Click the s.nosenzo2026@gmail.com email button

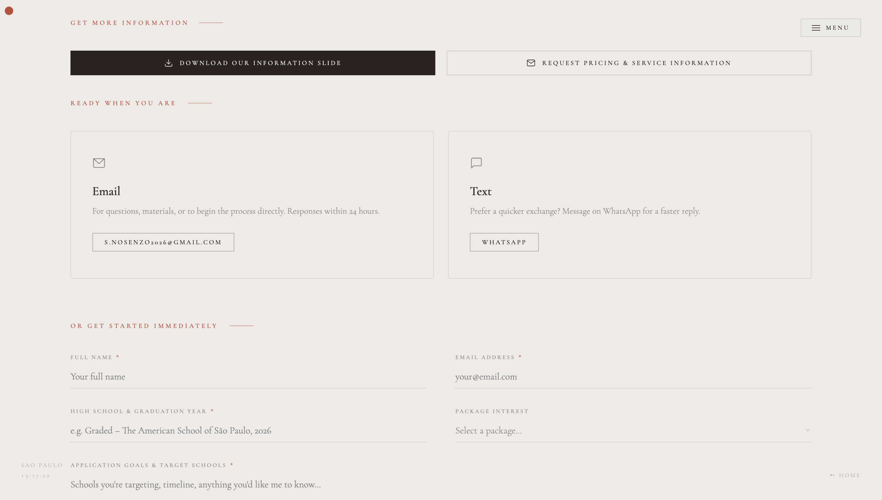(163, 242)
